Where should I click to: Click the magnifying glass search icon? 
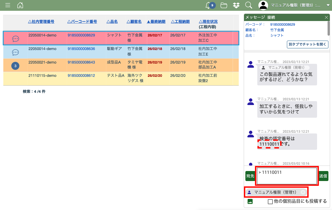(x=248, y=5)
